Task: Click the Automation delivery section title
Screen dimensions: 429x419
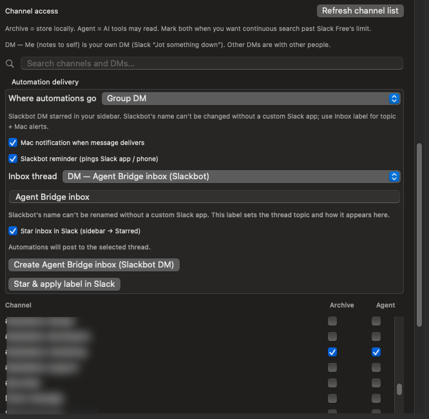Action: (45, 82)
